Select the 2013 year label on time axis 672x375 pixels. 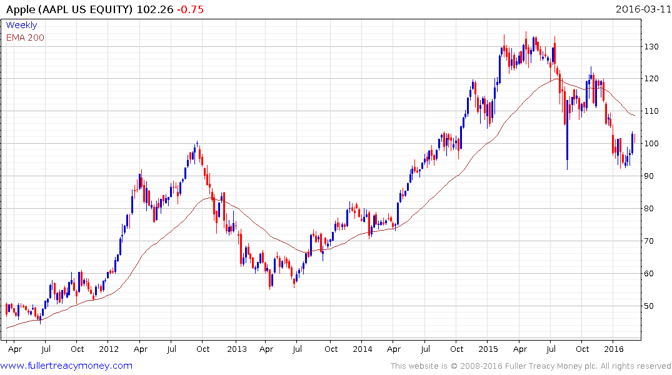coord(237,349)
